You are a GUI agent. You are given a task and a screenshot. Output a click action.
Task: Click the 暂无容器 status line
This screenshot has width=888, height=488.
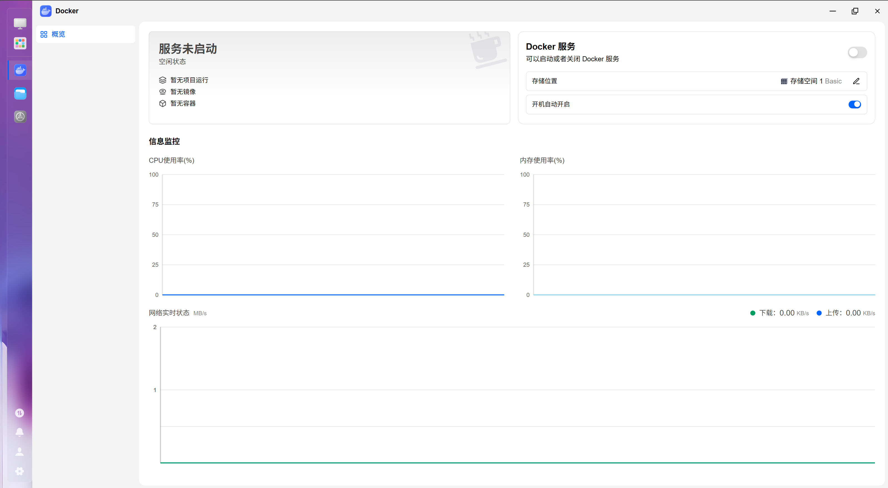177,104
